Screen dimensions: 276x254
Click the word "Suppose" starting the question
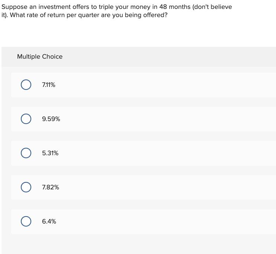pyautogui.click(x=15, y=7)
